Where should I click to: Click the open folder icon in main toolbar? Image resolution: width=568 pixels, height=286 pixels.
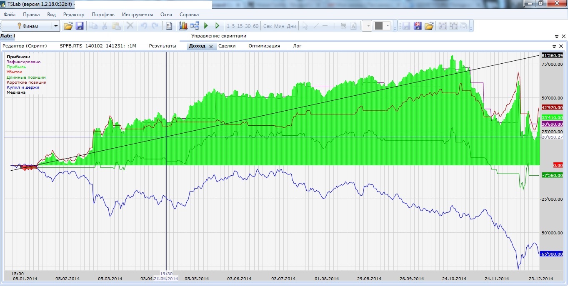point(68,26)
